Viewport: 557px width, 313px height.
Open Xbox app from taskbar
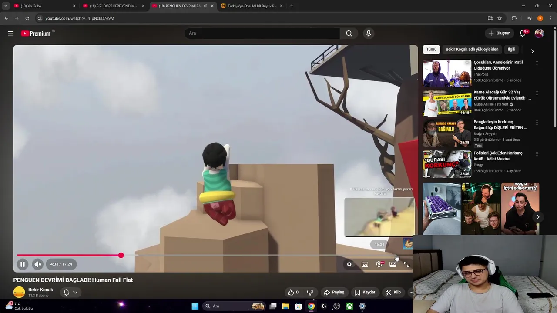pos(349,306)
